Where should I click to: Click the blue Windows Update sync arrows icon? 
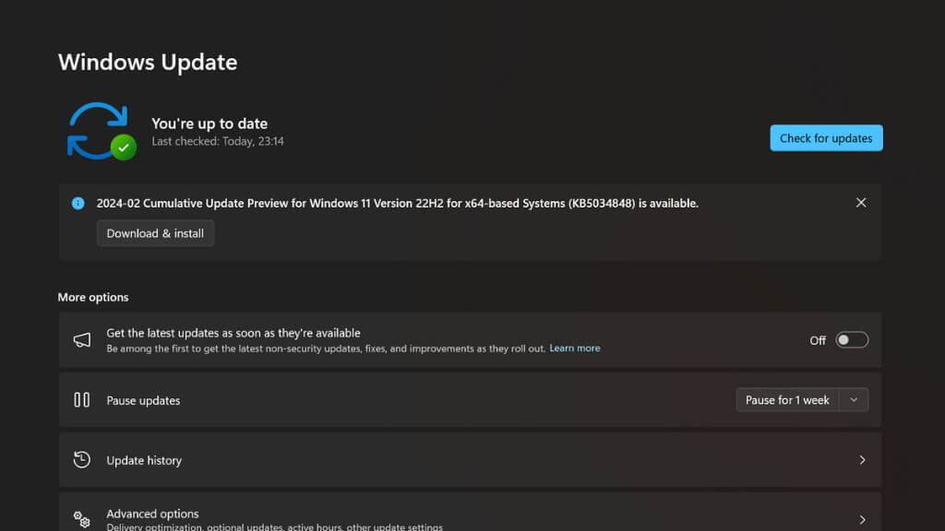pyautogui.click(x=96, y=130)
